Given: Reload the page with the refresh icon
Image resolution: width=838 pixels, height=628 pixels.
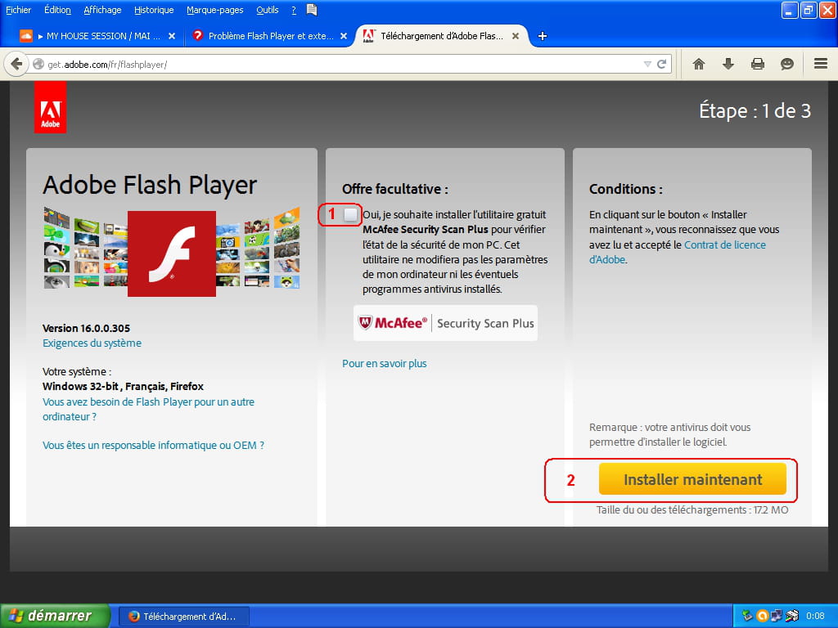Looking at the screenshot, I should point(662,64).
